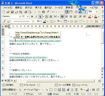Open the ファイル(F) menu

[x=8, y=8]
